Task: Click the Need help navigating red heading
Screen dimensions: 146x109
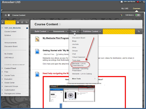Action: click(x=56, y=73)
